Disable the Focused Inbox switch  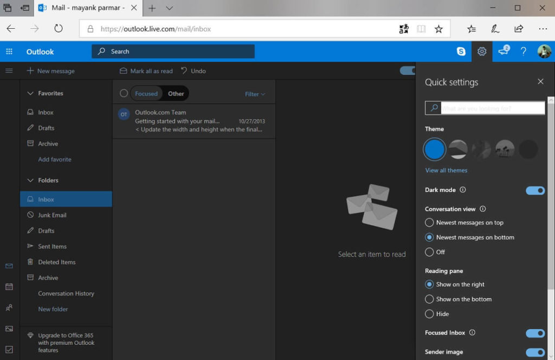click(x=535, y=333)
